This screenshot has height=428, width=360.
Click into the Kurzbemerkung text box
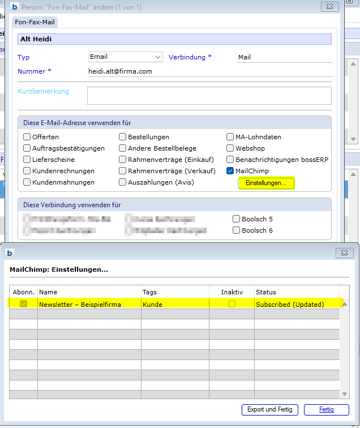pos(208,96)
